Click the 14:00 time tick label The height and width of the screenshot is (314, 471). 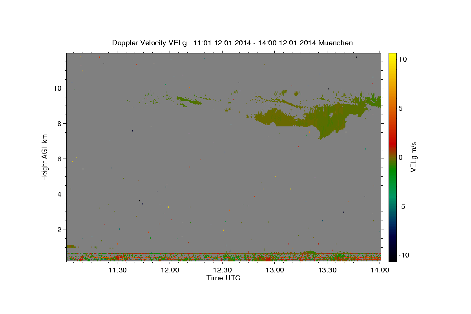(380, 270)
